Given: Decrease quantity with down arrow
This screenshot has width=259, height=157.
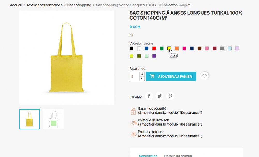Looking at the screenshot, I should (142, 79).
